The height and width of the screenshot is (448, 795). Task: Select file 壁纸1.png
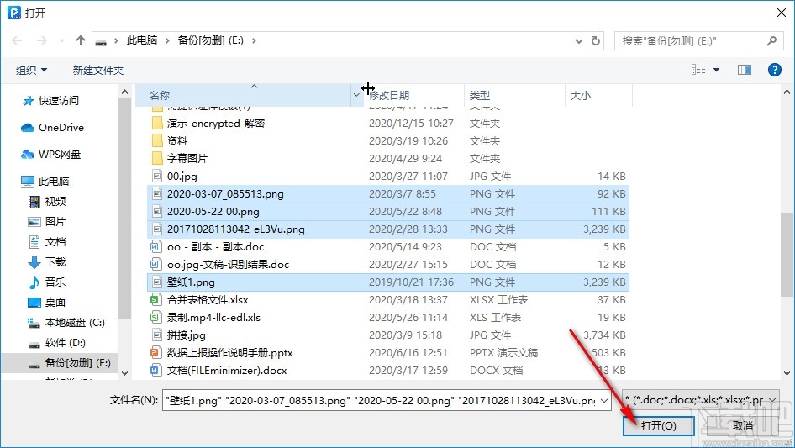(388, 282)
